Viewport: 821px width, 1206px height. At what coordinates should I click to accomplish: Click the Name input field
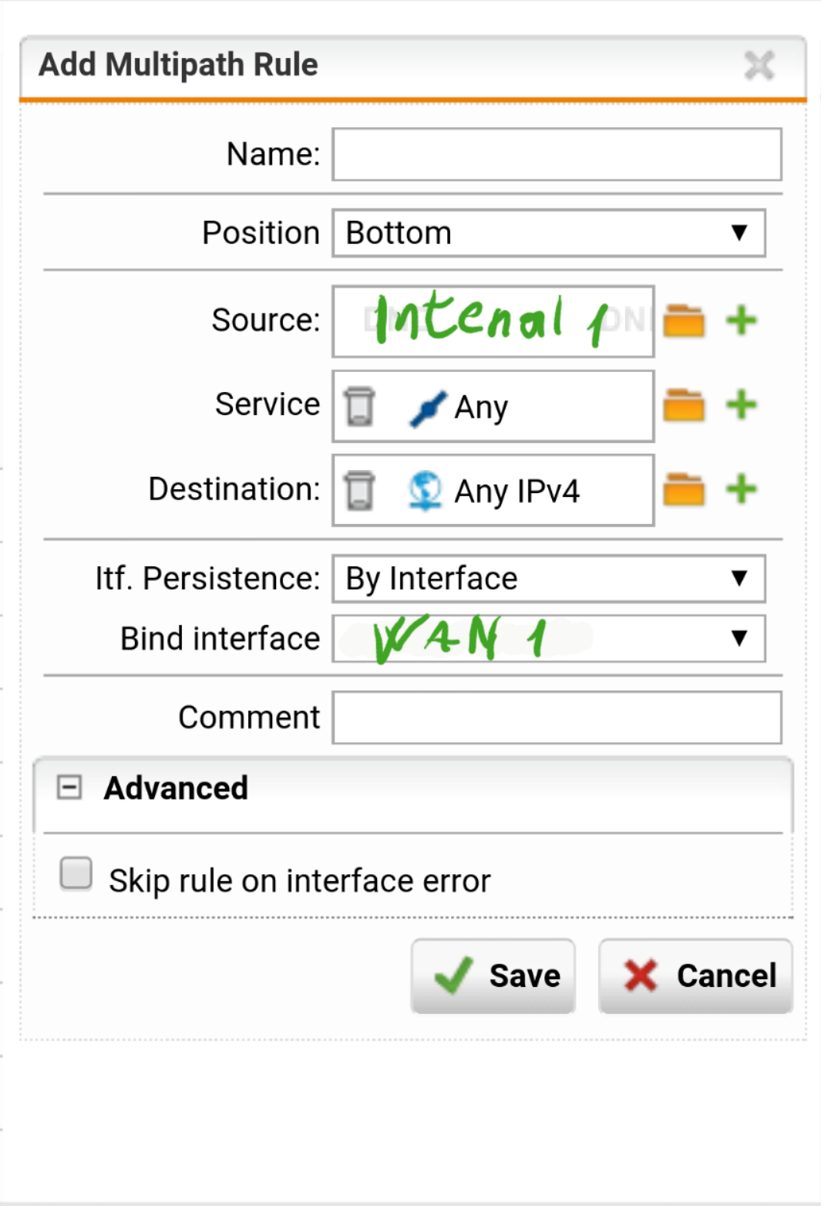point(557,154)
